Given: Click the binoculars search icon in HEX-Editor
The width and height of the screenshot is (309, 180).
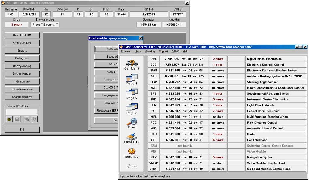Looking at the screenshot, I should click(27, 119).
